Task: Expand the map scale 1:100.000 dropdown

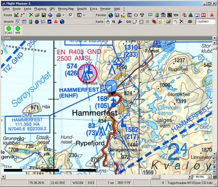Action: click(x=209, y=177)
